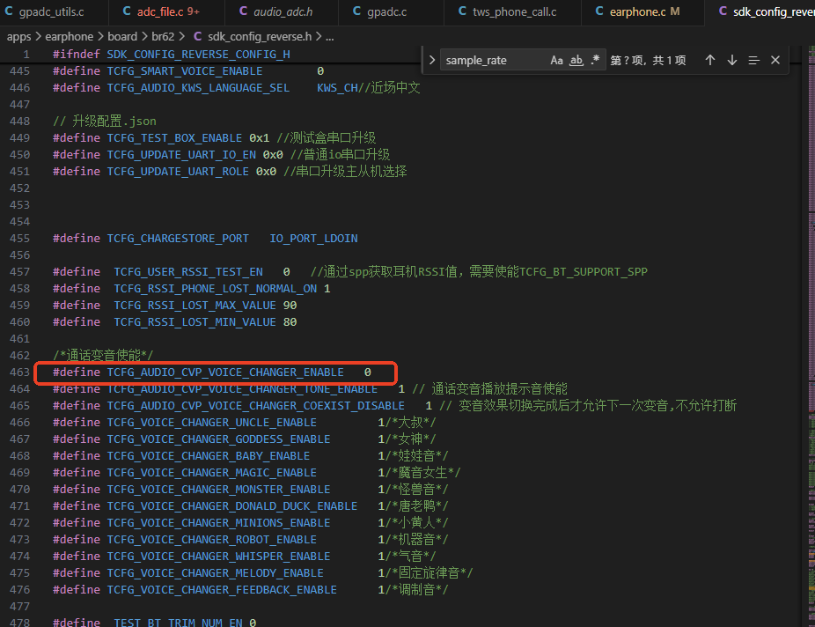Image resolution: width=815 pixels, height=627 pixels.
Task: Expand the replace field chevron
Action: click(432, 60)
